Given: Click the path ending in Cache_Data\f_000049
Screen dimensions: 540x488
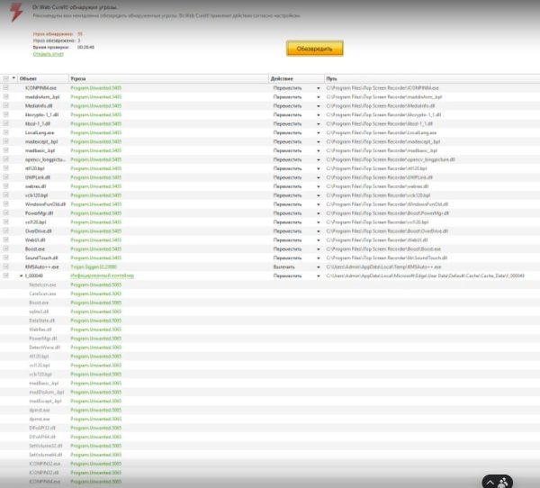Looking at the screenshot, I should tap(426, 276).
